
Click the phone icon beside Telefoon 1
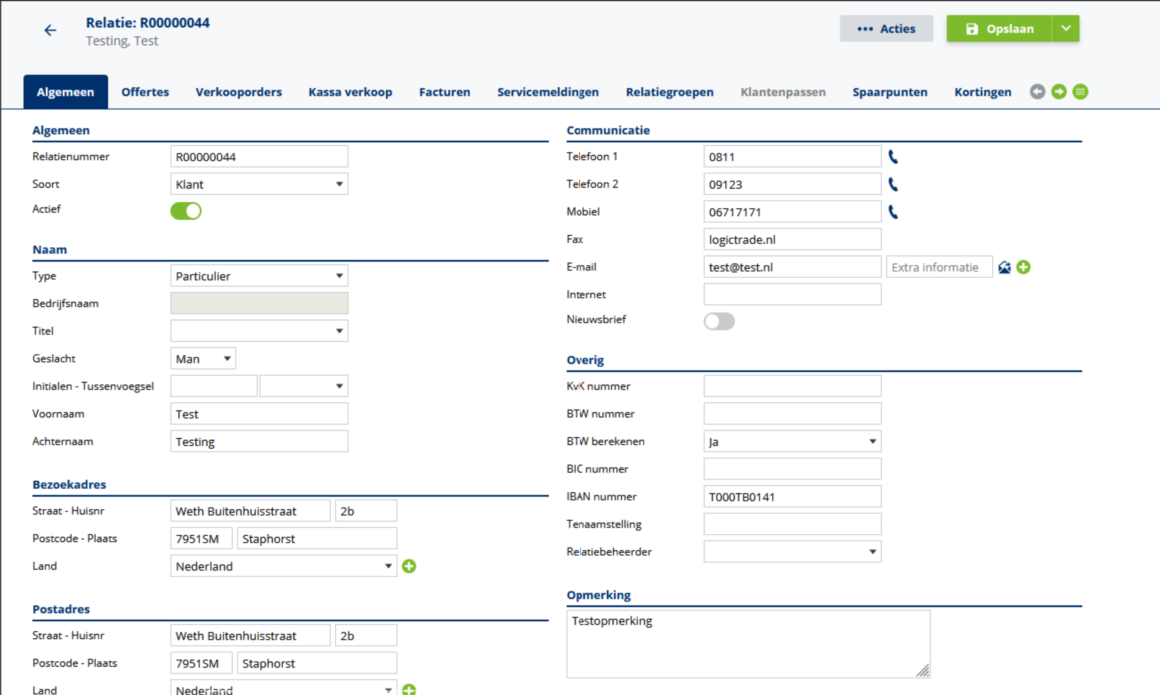[893, 156]
